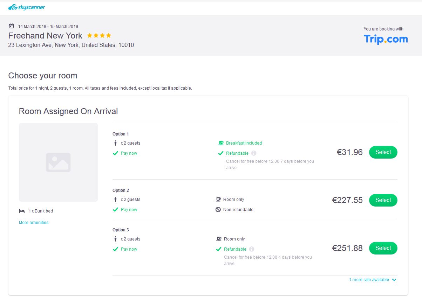The image size is (422, 300).
Task: Click the Option 1 Pay now checkmark
Action: pos(115,153)
